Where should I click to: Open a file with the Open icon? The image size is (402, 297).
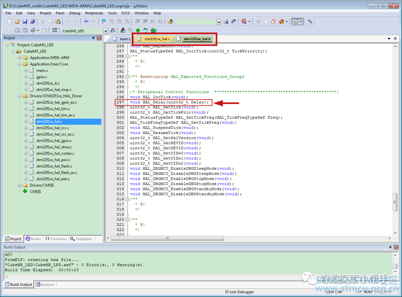point(17,22)
